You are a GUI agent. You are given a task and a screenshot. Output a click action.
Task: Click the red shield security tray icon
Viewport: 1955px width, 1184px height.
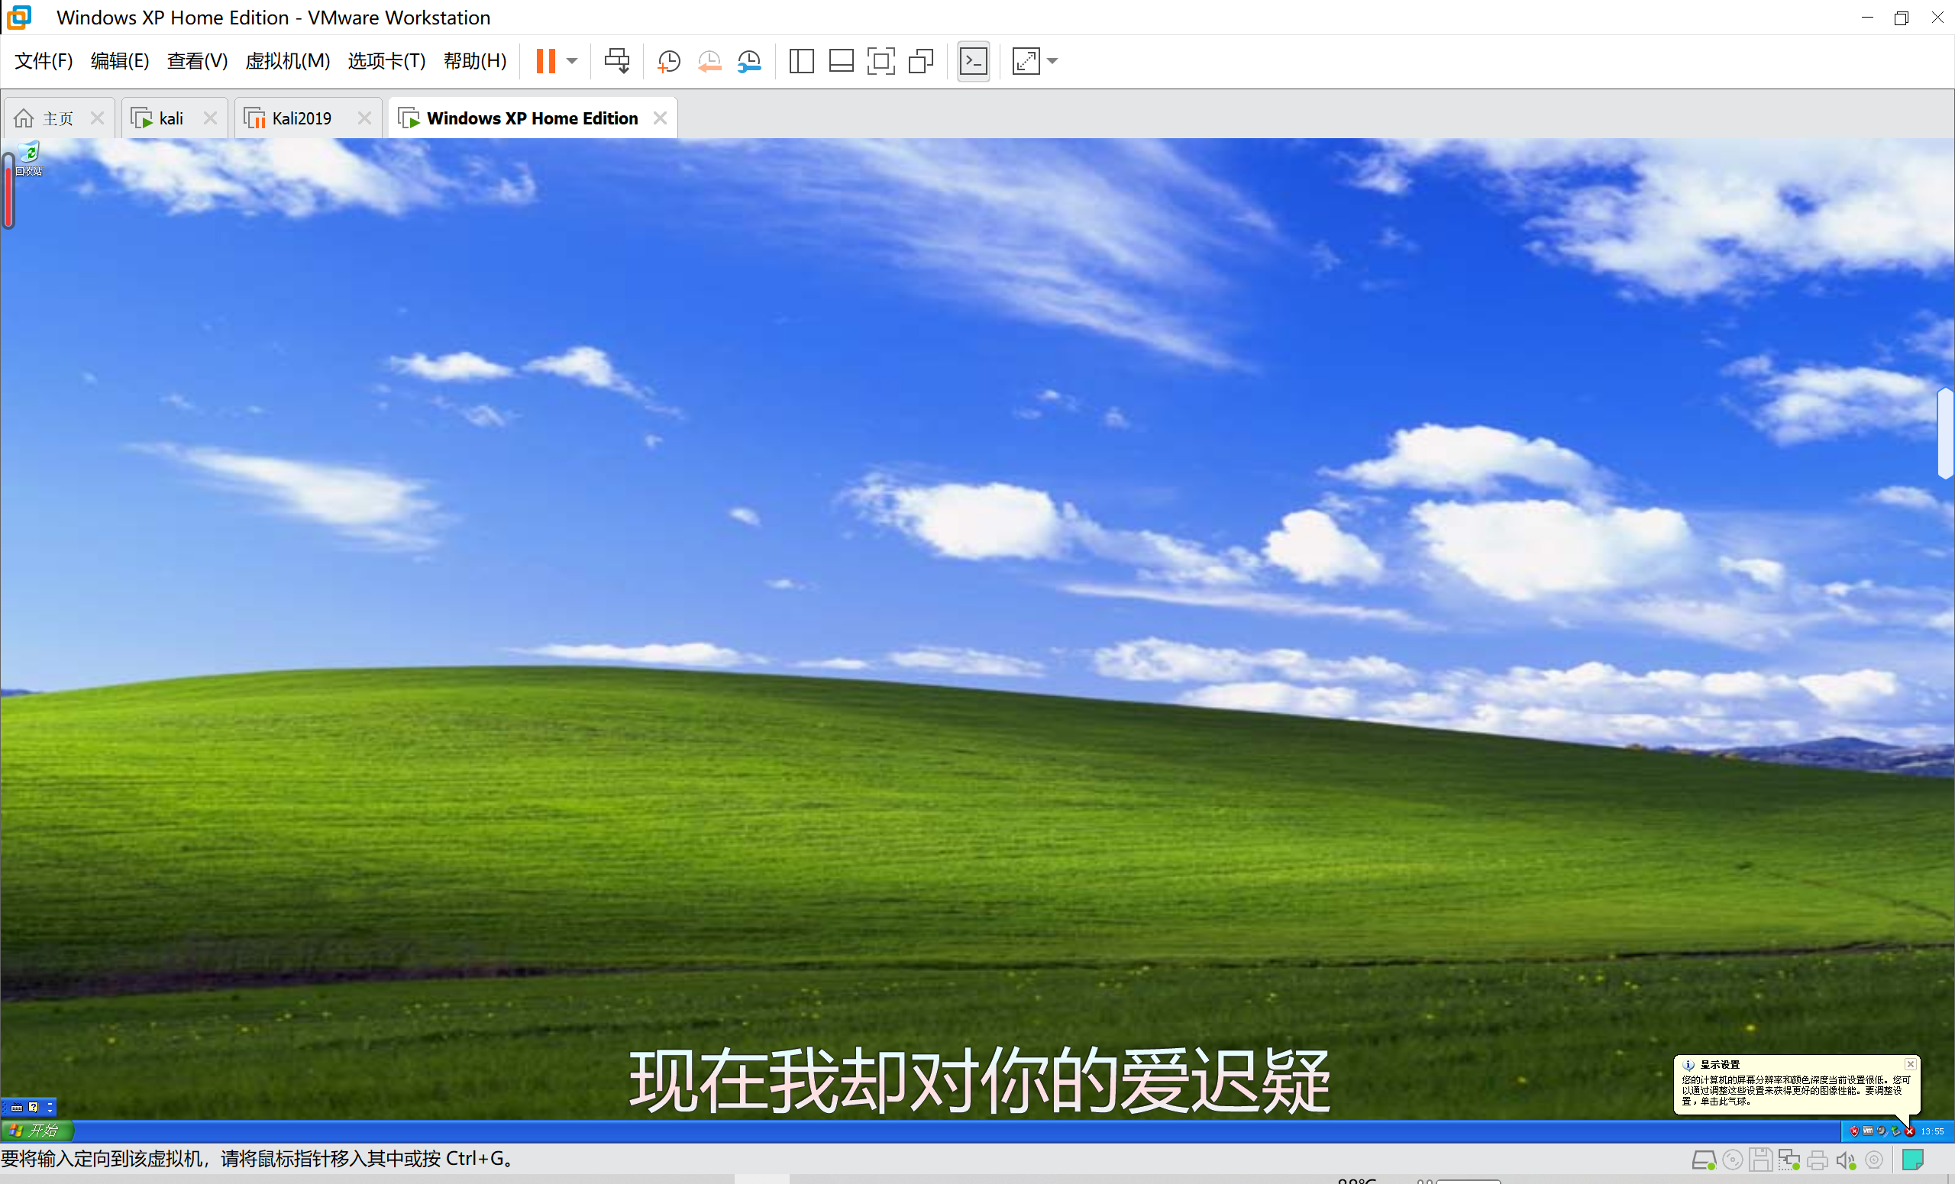click(1854, 1131)
